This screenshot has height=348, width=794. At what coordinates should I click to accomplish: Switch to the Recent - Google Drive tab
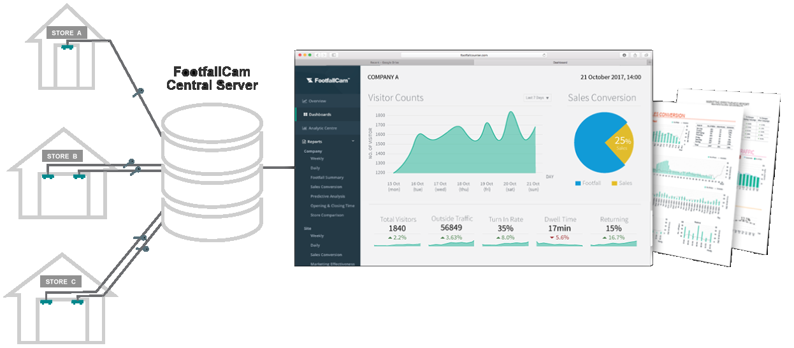pos(385,62)
